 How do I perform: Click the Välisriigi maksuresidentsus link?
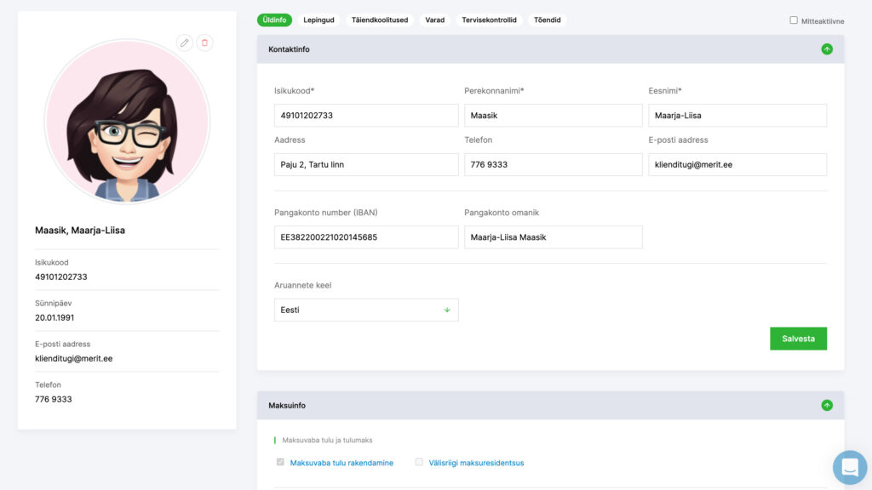coord(476,463)
